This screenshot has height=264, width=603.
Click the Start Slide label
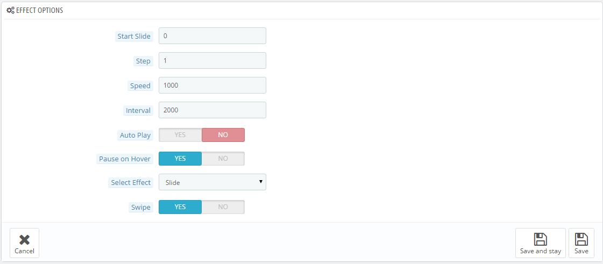tap(134, 37)
